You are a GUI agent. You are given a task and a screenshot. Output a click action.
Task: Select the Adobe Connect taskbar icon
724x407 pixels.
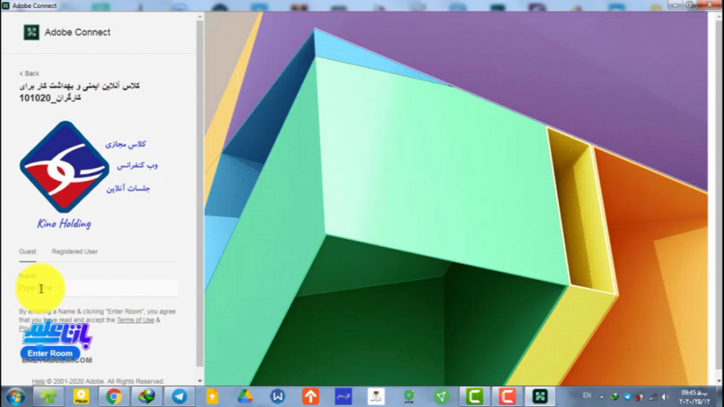point(540,397)
